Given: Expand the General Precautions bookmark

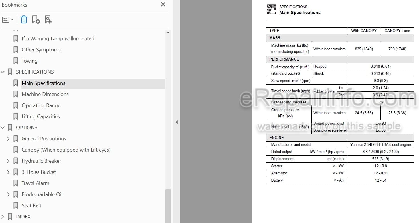Looking at the screenshot, I should 8,139.
